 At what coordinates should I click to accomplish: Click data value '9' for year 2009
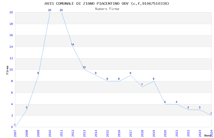[x=38, y=73]
